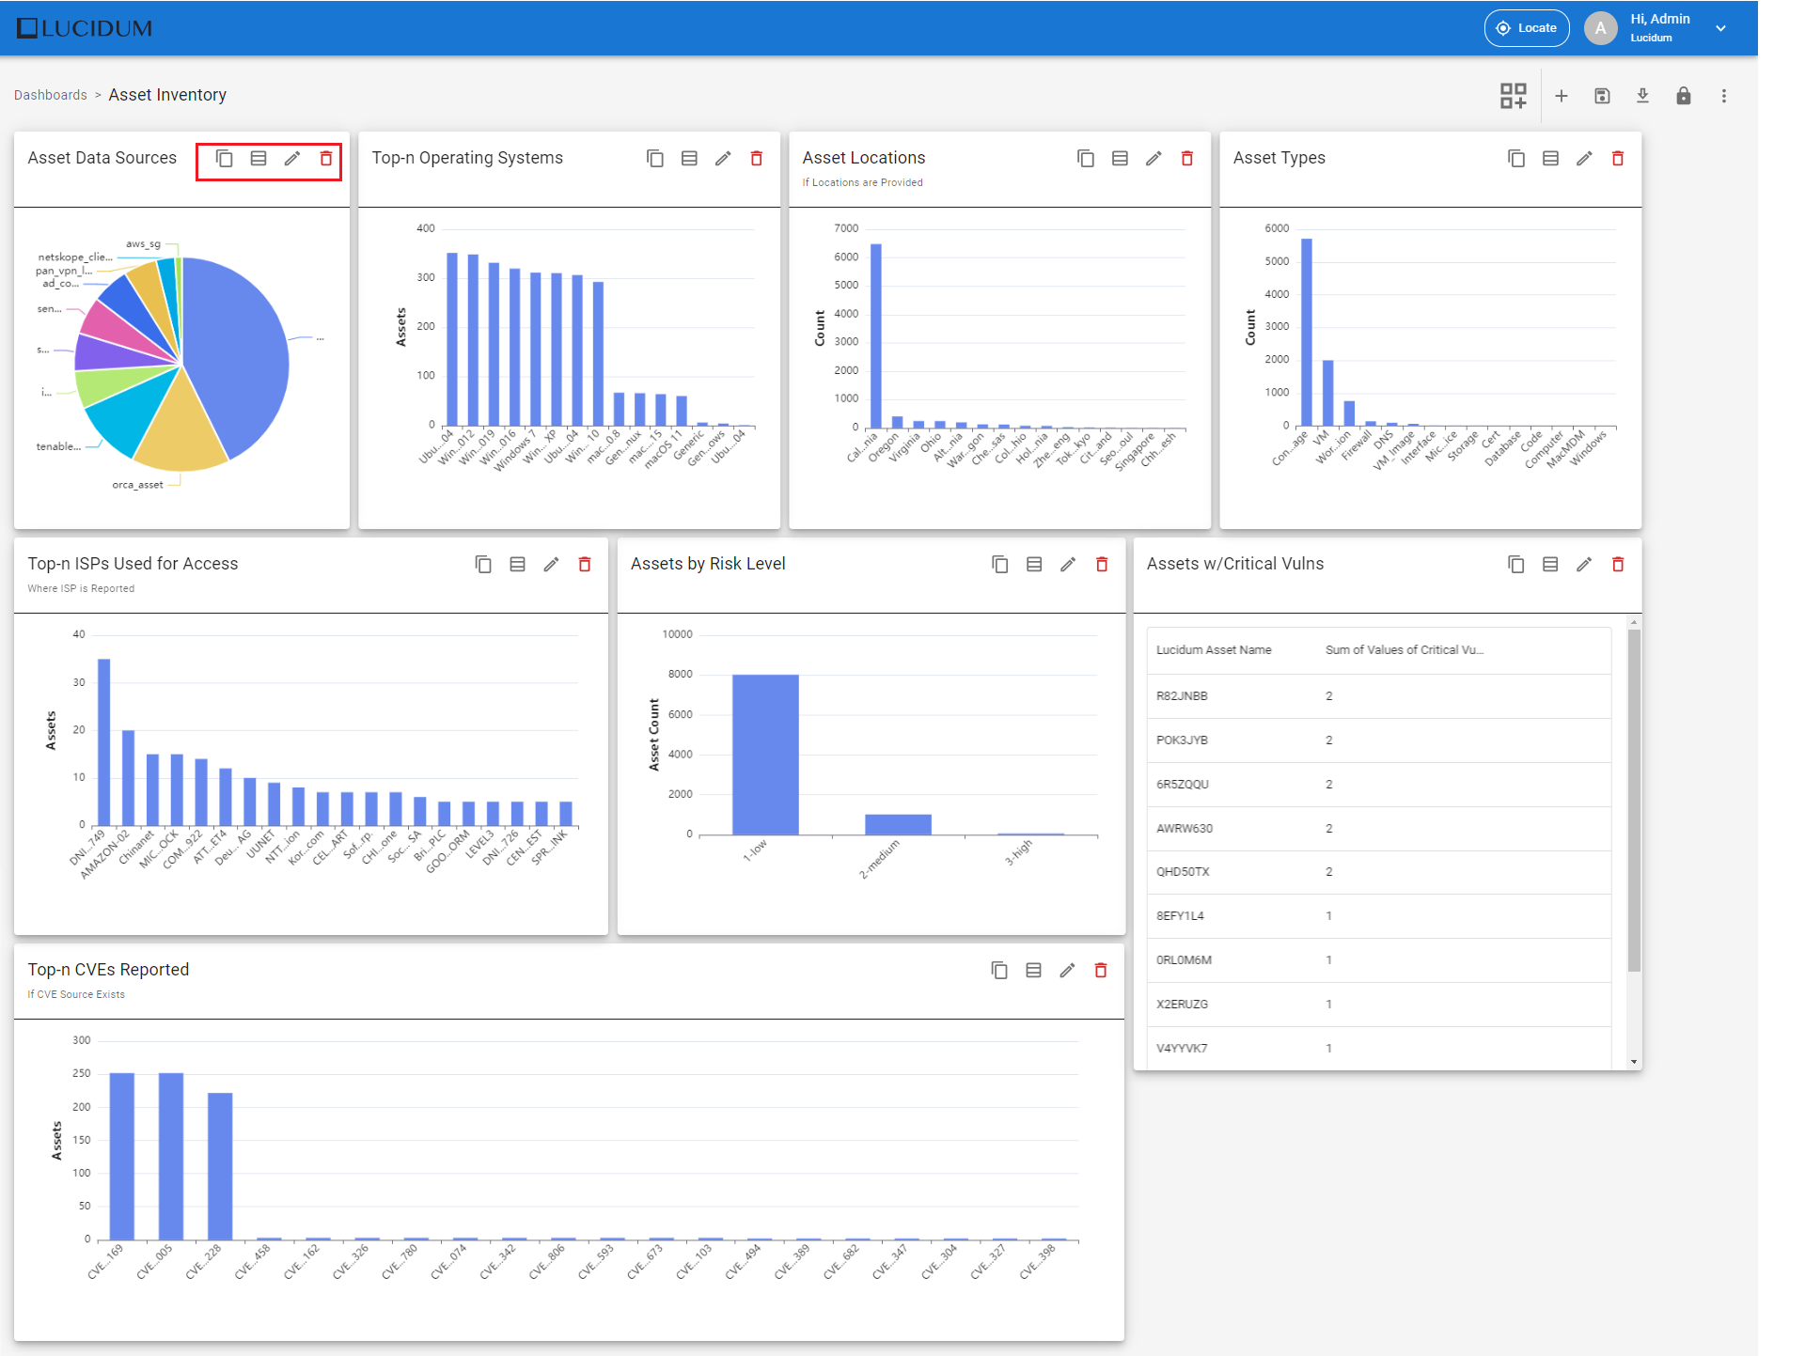Select the 6R5ZQQU asset row
This screenshot has width=1805, height=1356.
click(1379, 785)
